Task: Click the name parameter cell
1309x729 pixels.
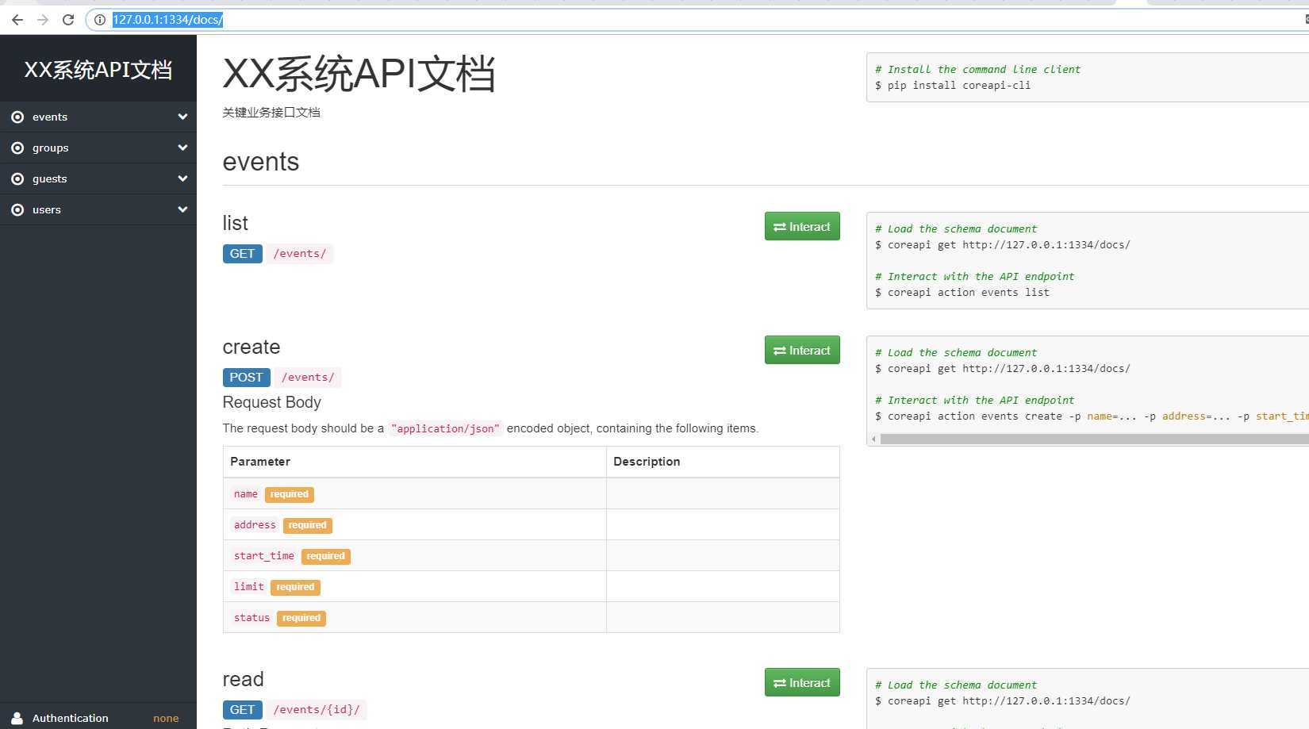Action: coord(415,493)
